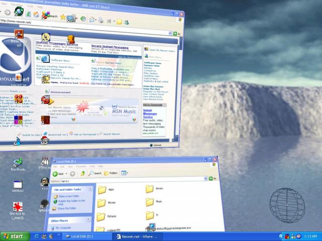This screenshot has width=322, height=241.
Task: Open the Favorites menu in Local Disk window
Action: click(81, 166)
